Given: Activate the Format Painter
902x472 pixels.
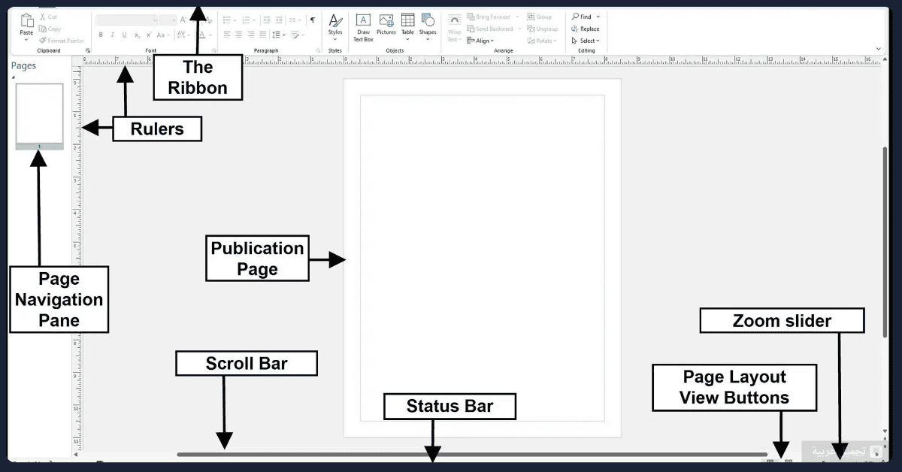Looking at the screenshot, I should [62, 41].
